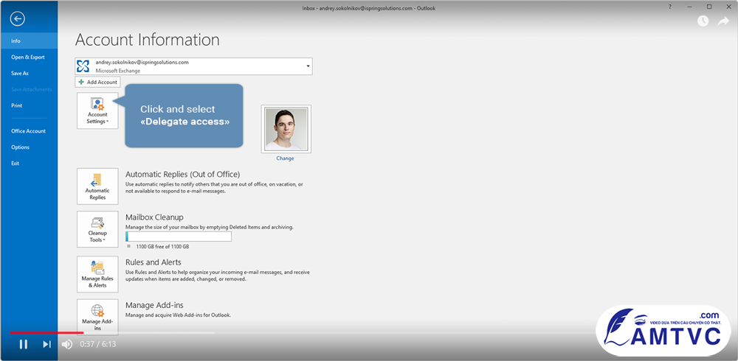Click the mailbox size progress bar
Image resolution: width=738 pixels, height=361 pixels.
tap(179, 236)
